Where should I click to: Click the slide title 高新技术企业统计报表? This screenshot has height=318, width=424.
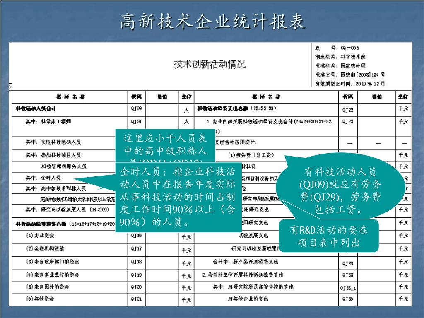click(212, 22)
